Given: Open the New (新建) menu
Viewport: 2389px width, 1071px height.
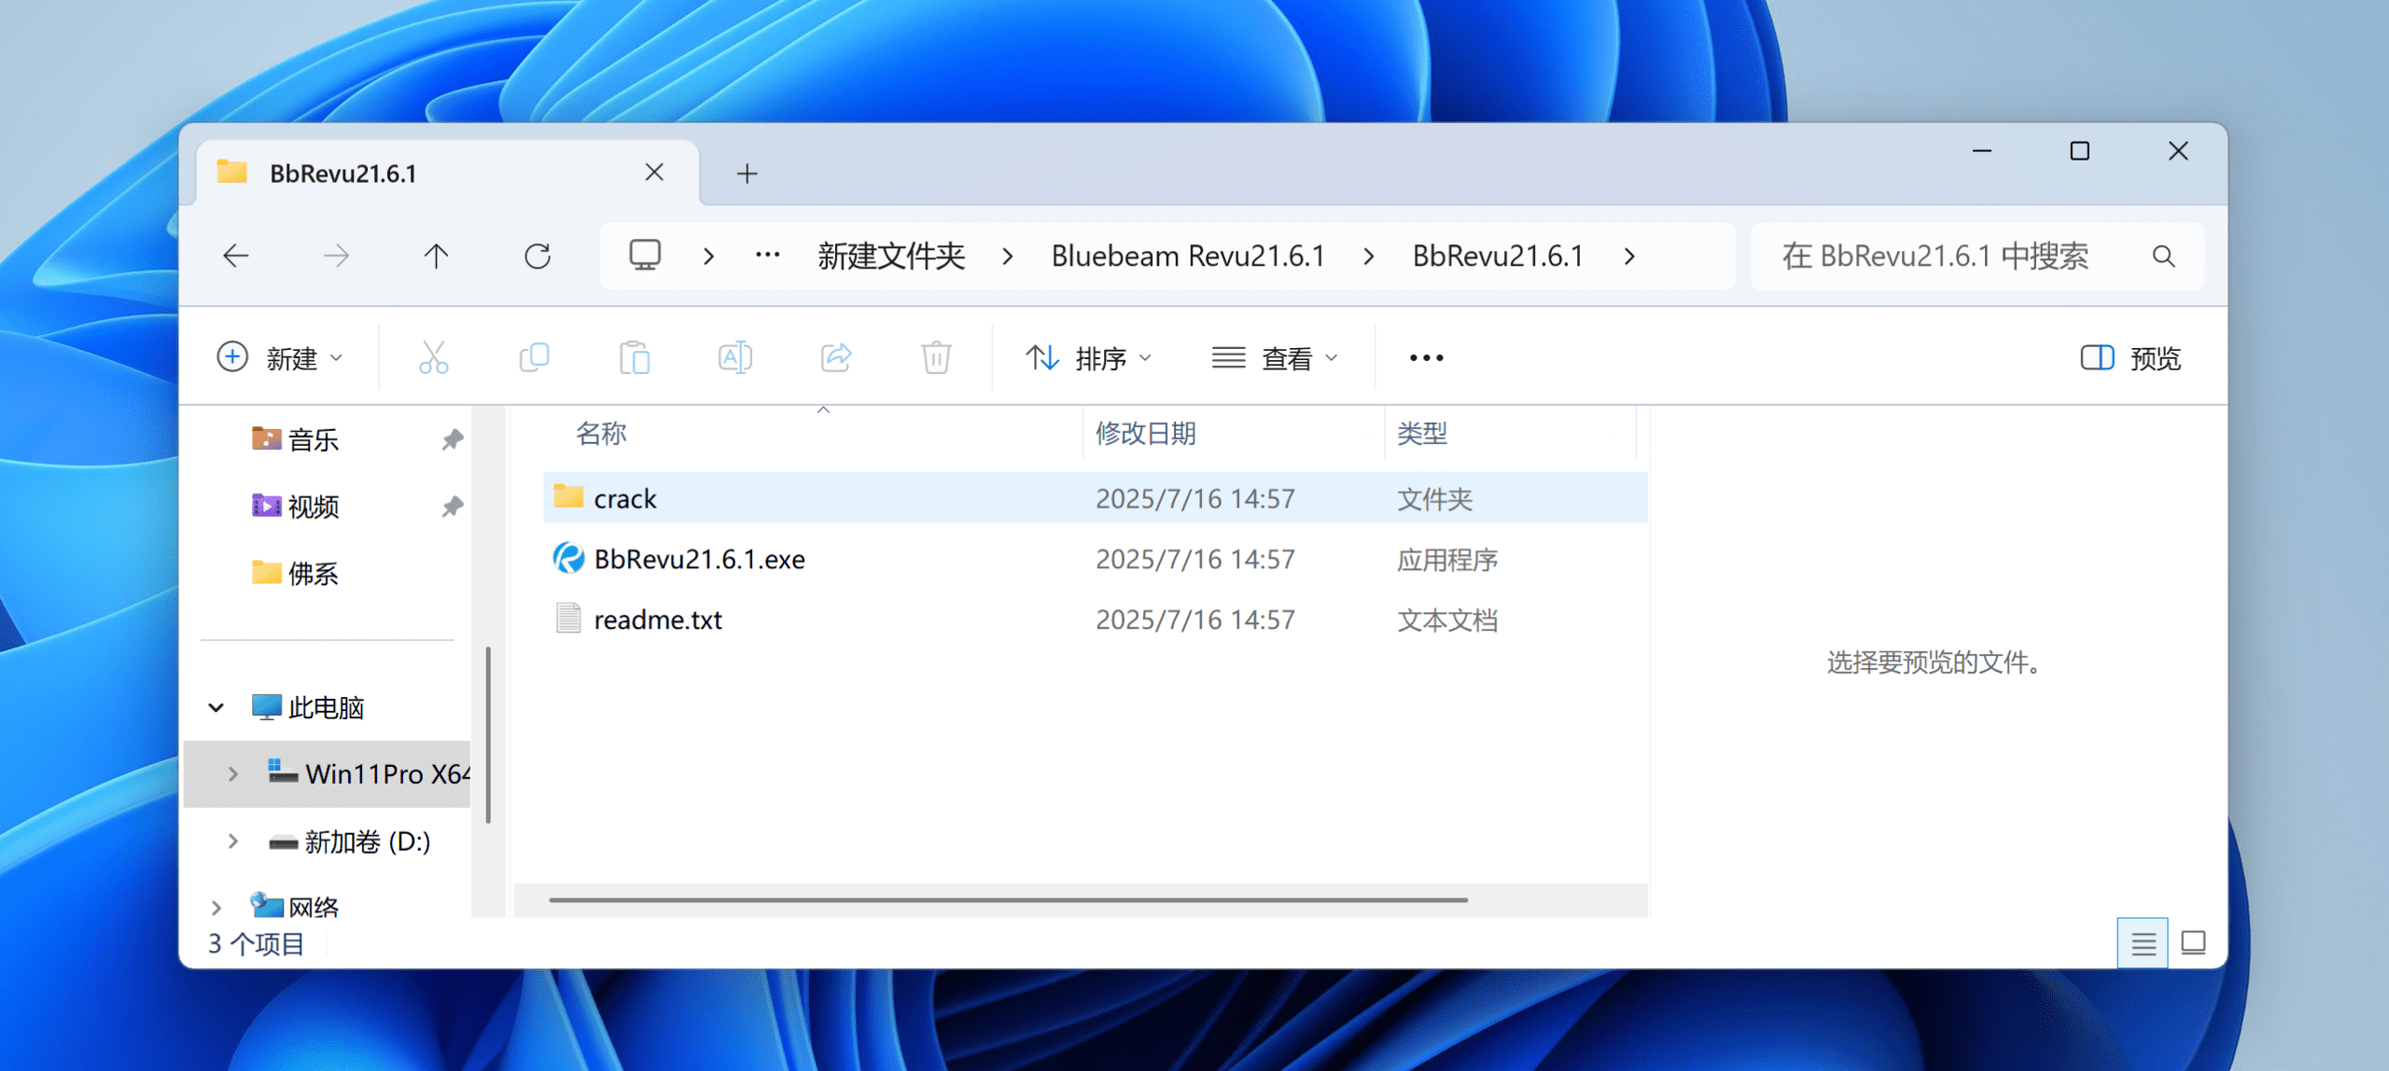Looking at the screenshot, I should 280,358.
